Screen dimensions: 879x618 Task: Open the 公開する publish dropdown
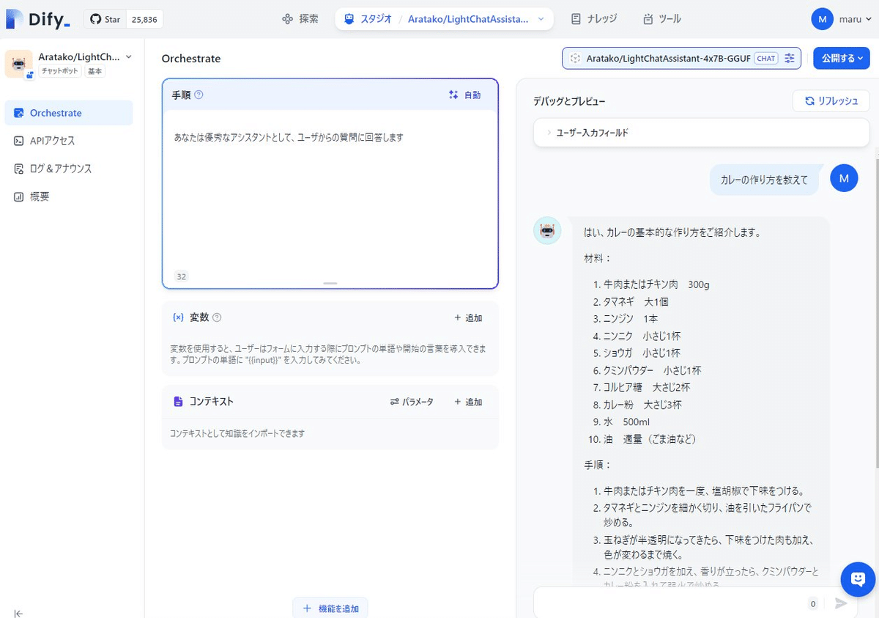(x=841, y=57)
